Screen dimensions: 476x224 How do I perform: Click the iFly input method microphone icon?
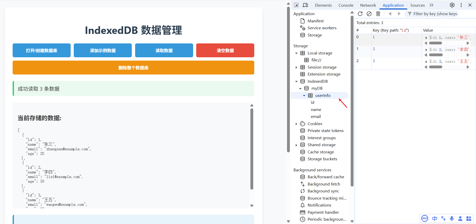(452, 219)
